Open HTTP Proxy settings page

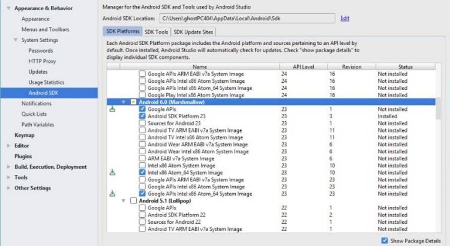pos(42,61)
